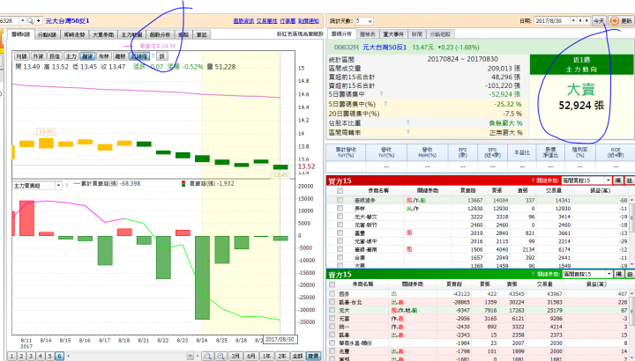Toggle the 布林 chart overlay
Viewport: 635px width, 361px height.
tap(104, 56)
